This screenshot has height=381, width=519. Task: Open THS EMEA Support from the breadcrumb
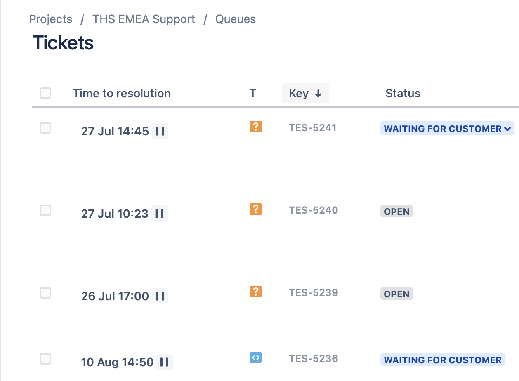pos(144,19)
